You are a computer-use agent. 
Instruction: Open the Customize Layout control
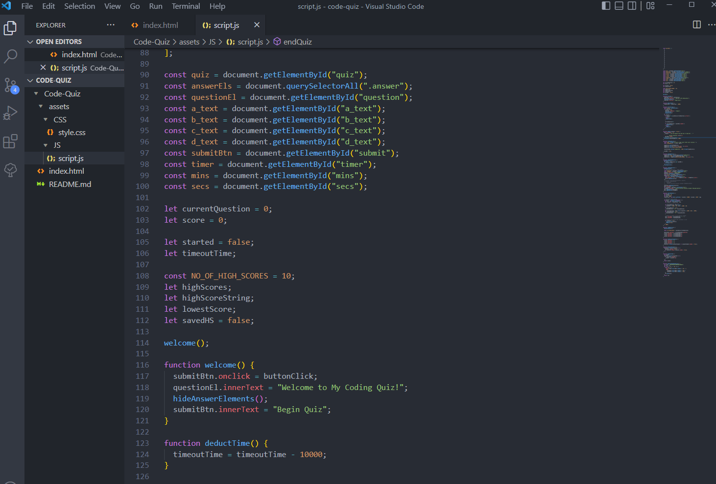coord(650,6)
